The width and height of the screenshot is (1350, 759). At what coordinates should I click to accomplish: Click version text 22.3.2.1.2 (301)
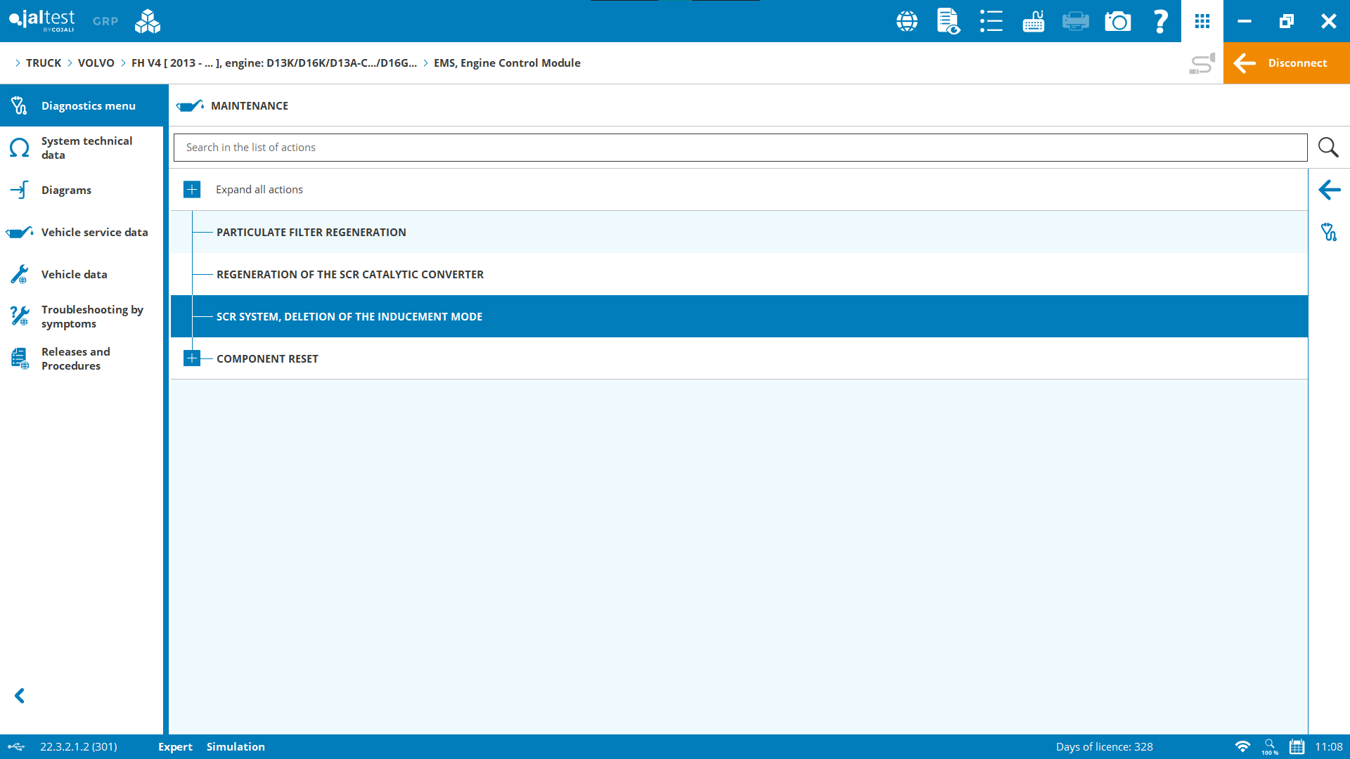(x=79, y=746)
